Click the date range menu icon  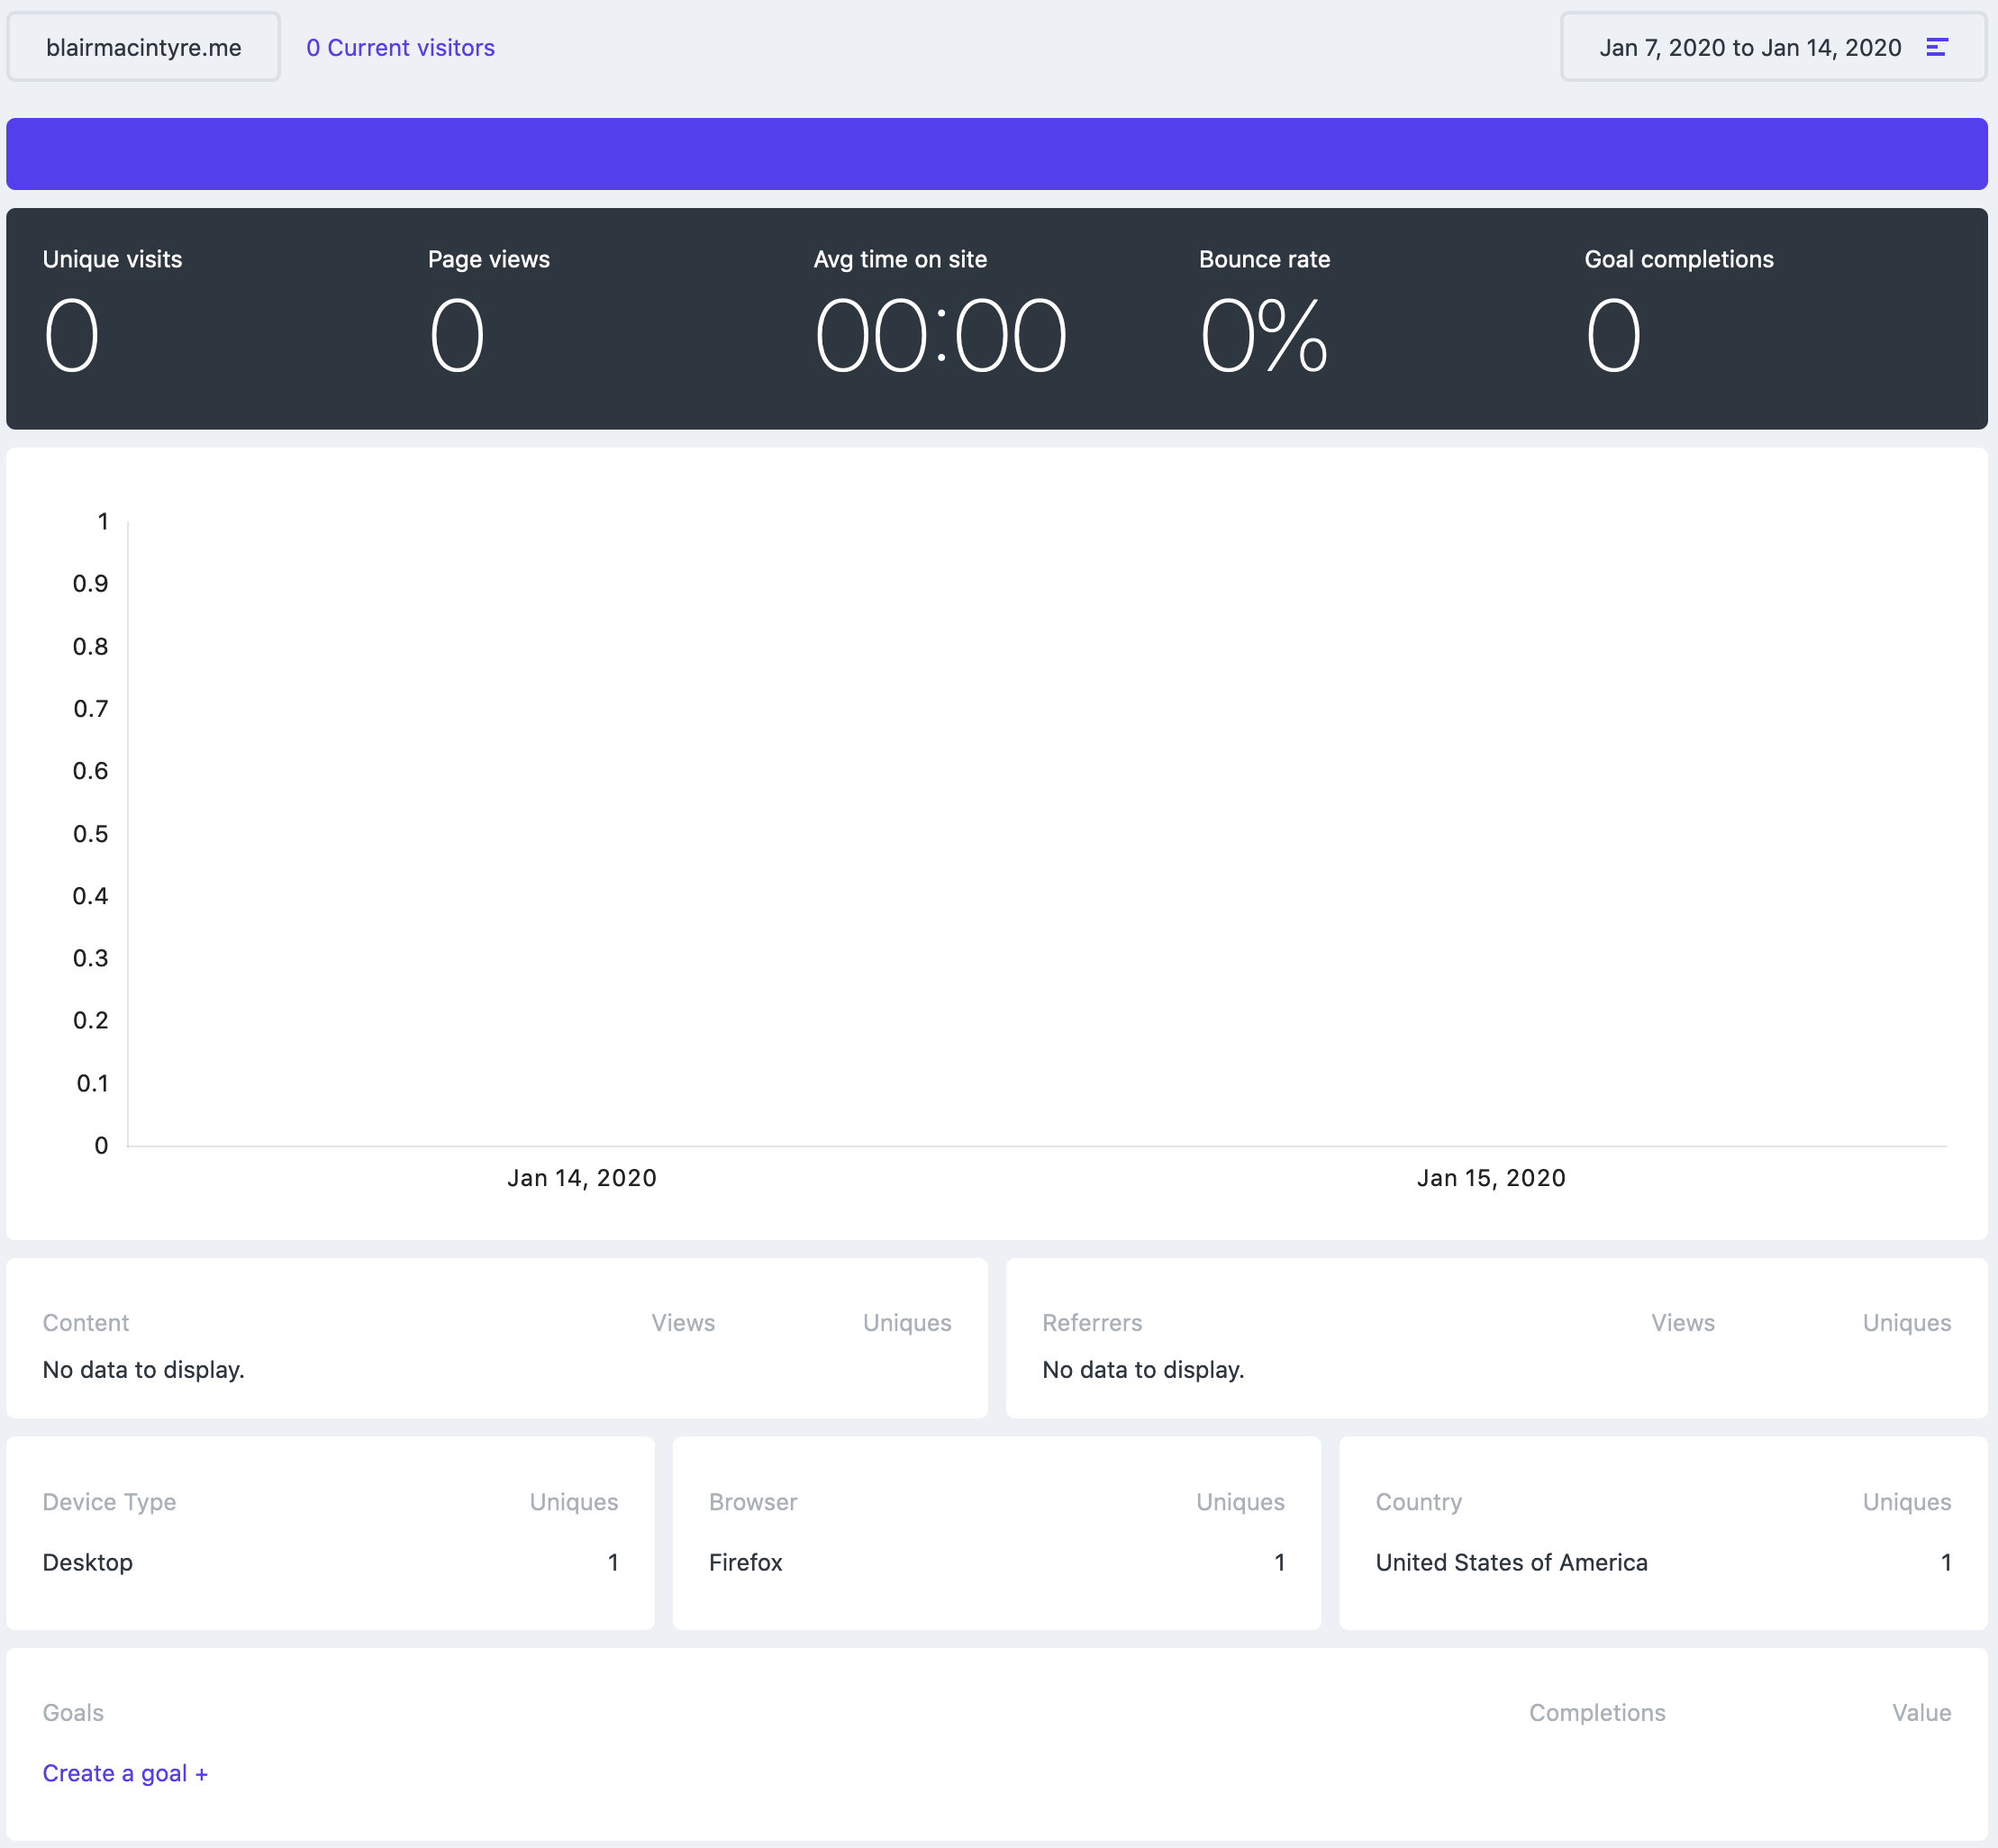(x=1936, y=47)
